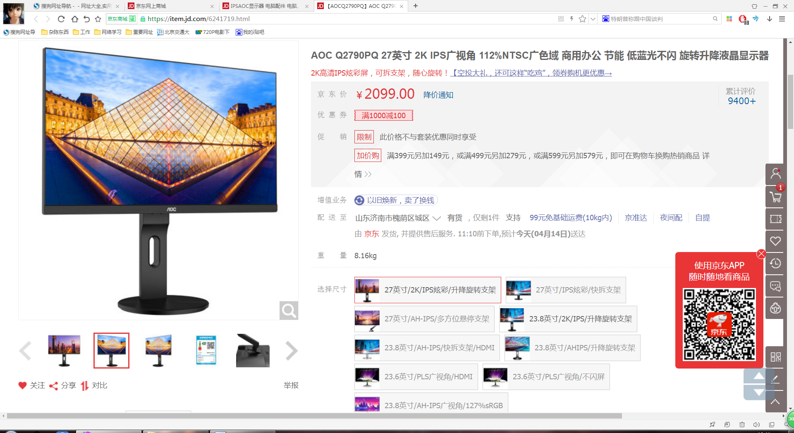Open favorites heart in the sidebar

pos(775,241)
